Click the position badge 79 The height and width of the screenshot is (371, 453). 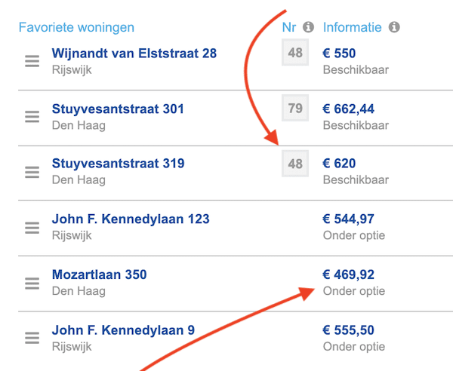tap(295, 108)
